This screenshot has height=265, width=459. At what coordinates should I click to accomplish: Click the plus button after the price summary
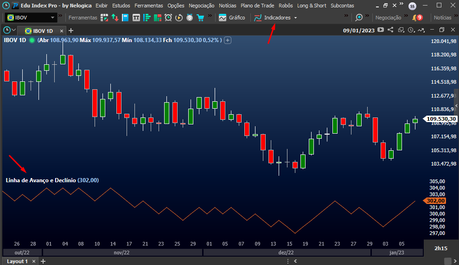coord(228,40)
